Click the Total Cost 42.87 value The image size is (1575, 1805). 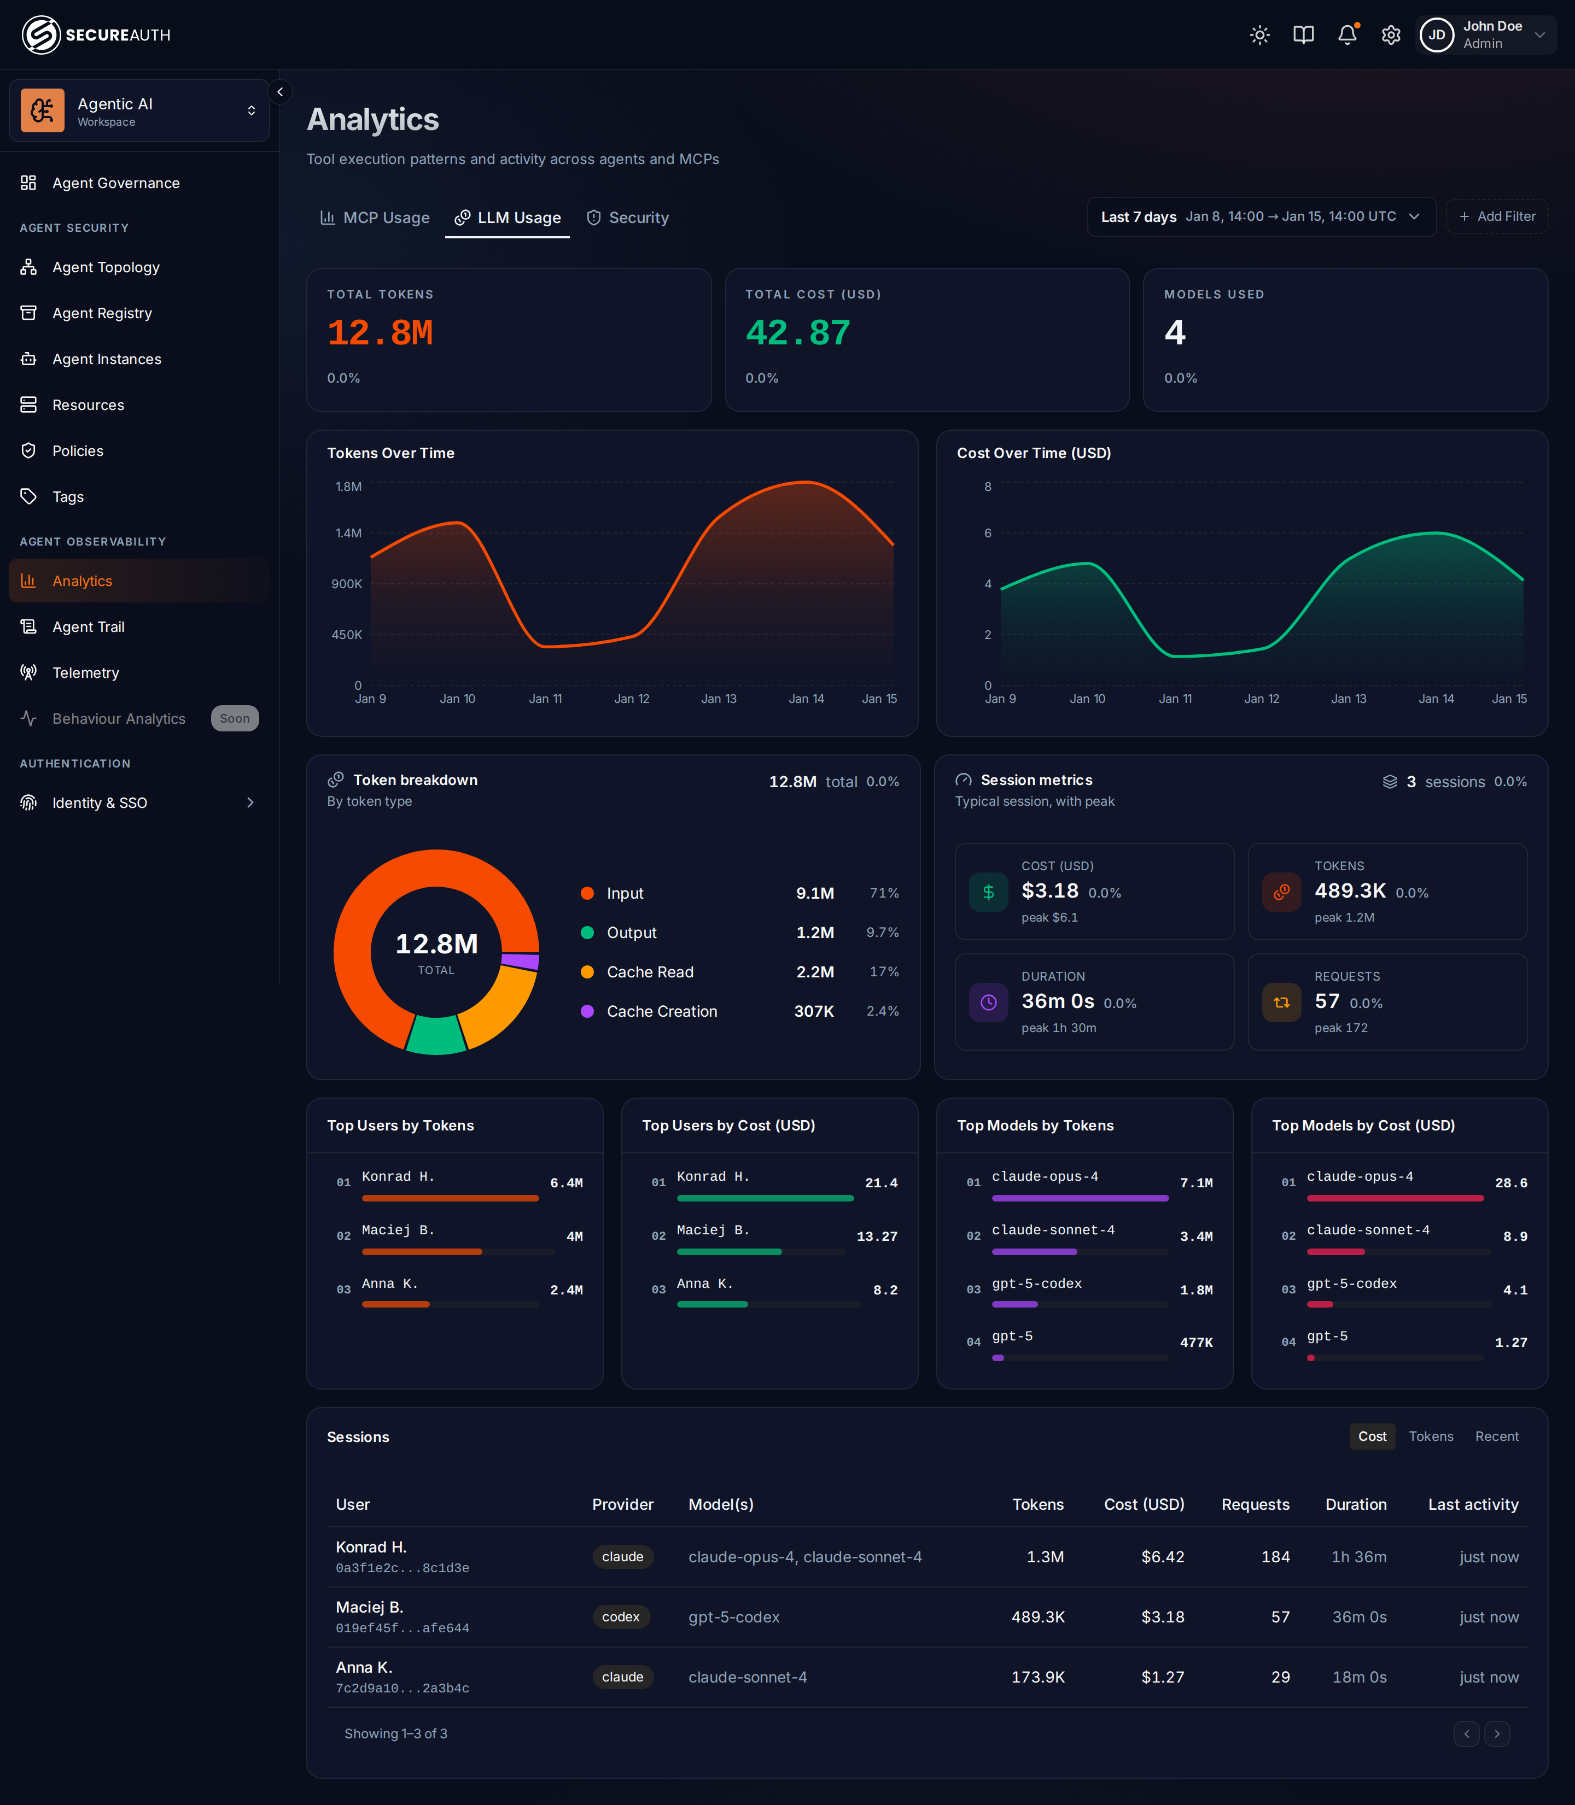point(798,334)
